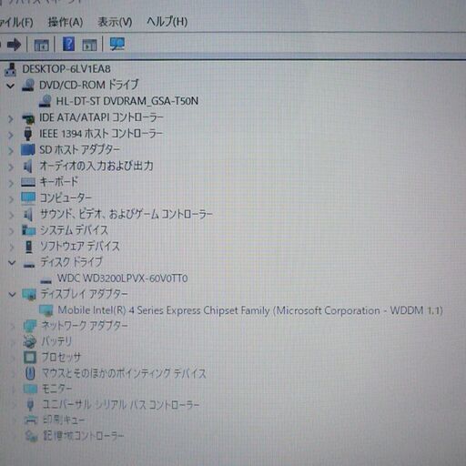Viewport: 466px width, 466px height.
Task: Click the ユニバーサル シリアル バス コントローラー icon
Action: tap(30, 404)
